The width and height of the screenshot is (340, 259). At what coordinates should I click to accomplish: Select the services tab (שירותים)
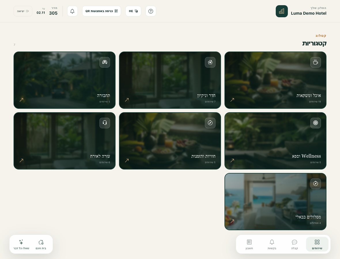point(317,244)
